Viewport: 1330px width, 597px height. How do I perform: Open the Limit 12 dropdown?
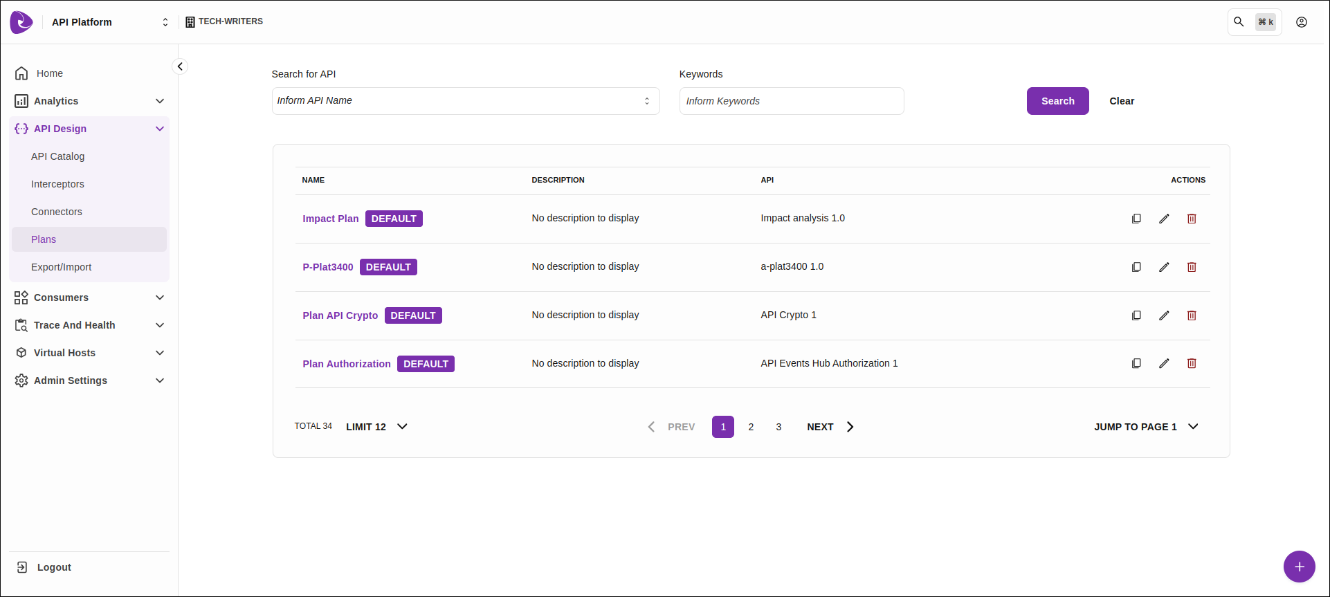tap(376, 427)
